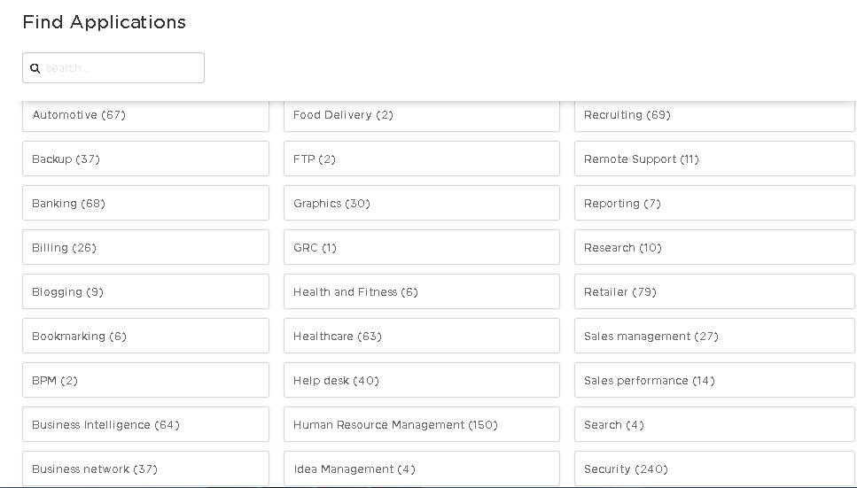Click the search magnifier icon
The height and width of the screenshot is (488, 857).
coord(35,68)
